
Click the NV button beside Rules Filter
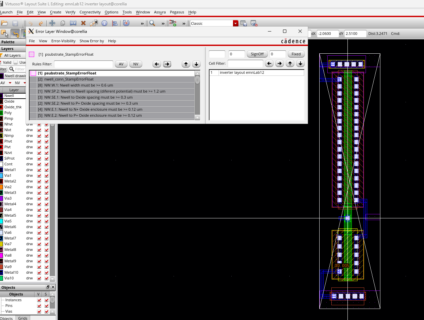tap(136, 64)
